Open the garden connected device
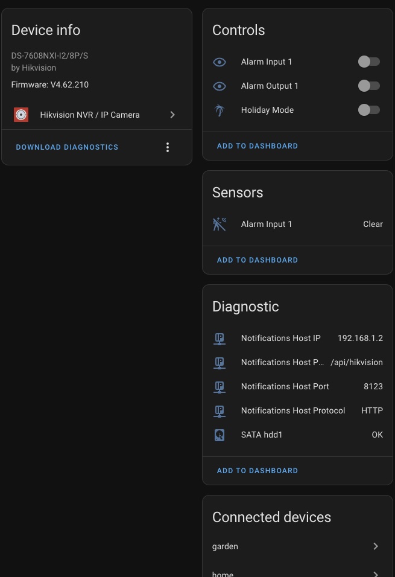Image resolution: width=395 pixels, height=577 pixels. point(297,546)
